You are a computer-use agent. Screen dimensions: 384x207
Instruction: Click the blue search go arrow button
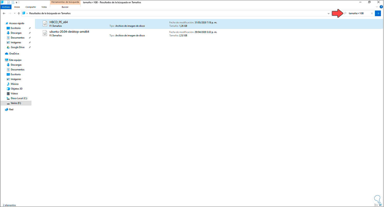pos(378,13)
